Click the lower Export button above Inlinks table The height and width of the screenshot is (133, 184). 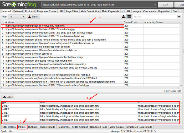[x=8, y=97]
